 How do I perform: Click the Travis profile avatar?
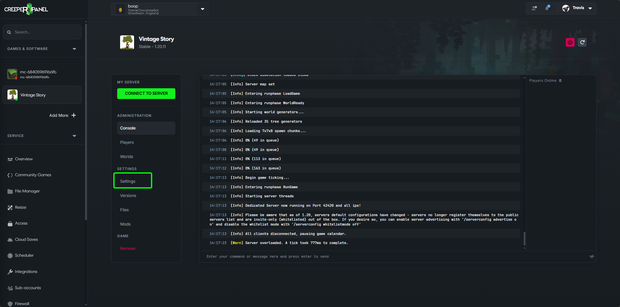(x=566, y=8)
